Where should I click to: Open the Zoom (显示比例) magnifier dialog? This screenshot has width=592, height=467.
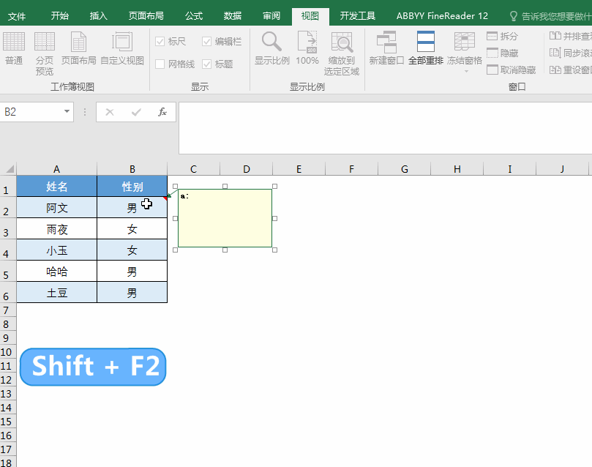(271, 48)
